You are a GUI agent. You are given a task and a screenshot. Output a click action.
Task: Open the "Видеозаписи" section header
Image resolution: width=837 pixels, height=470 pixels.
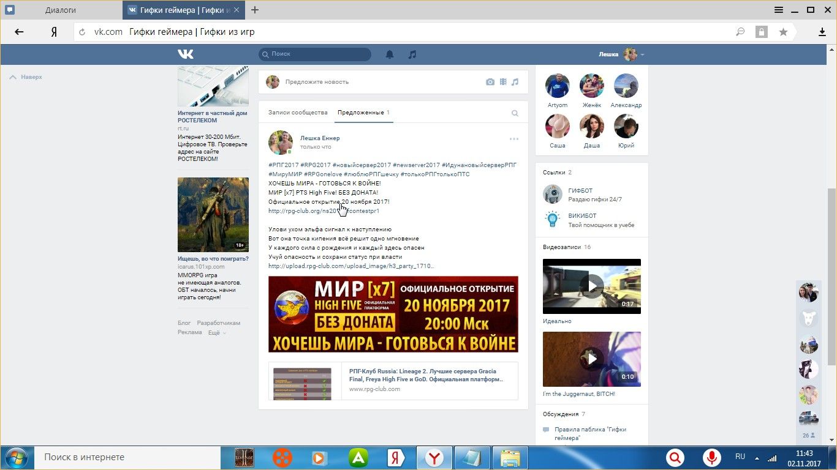[x=567, y=247]
